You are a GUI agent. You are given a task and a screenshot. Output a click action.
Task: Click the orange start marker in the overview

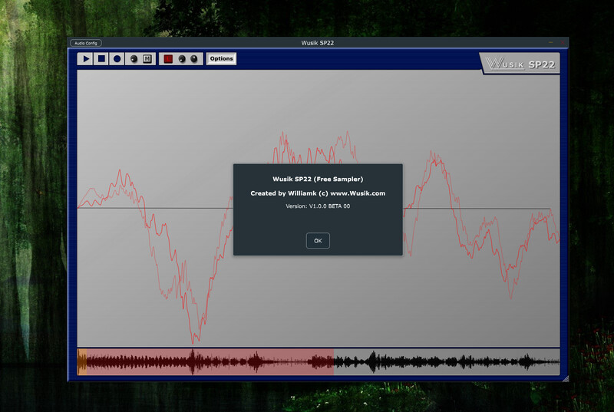coord(82,362)
